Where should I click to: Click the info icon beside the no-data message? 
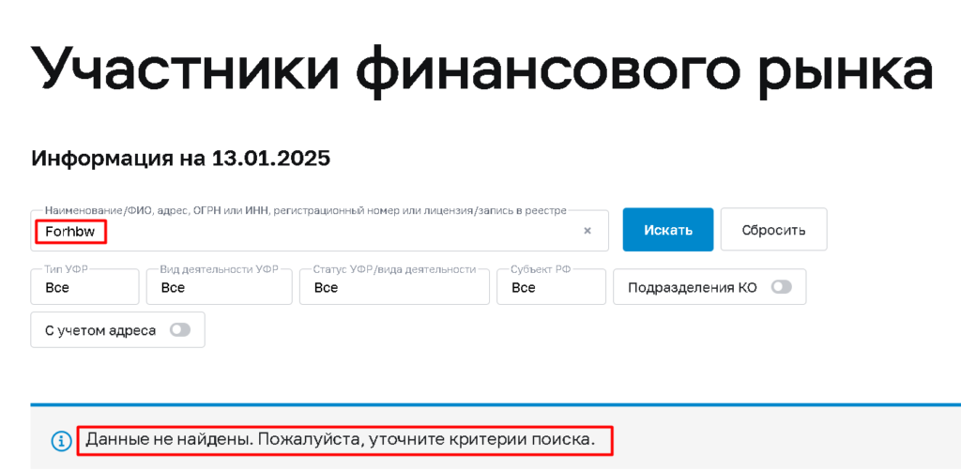coord(61,440)
